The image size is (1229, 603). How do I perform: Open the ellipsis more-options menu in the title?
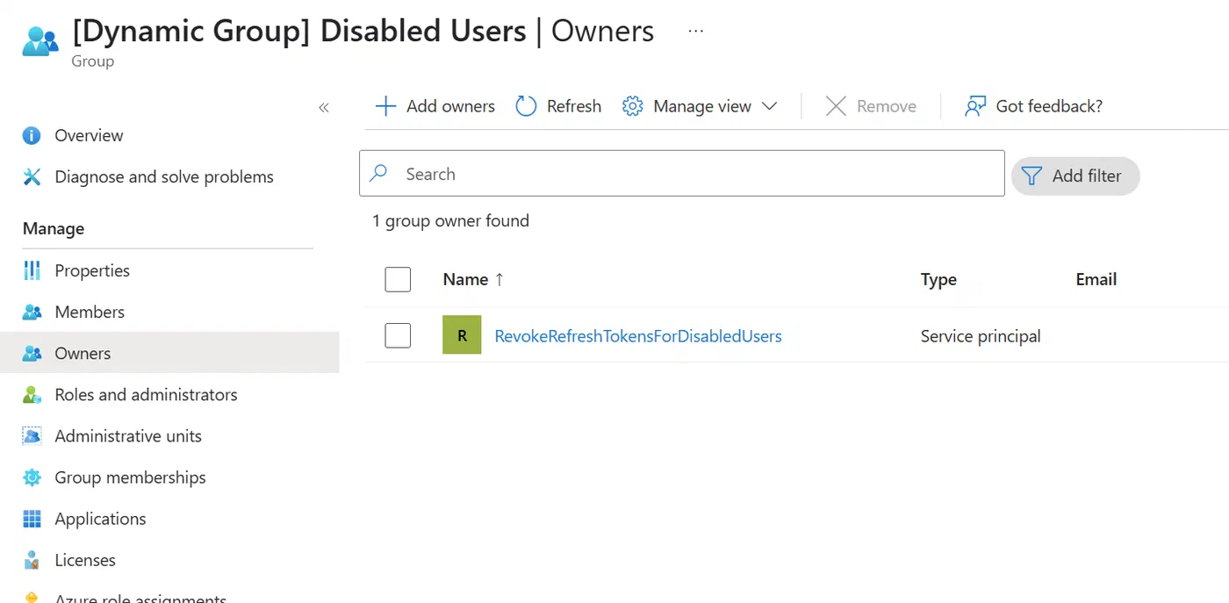tap(695, 31)
